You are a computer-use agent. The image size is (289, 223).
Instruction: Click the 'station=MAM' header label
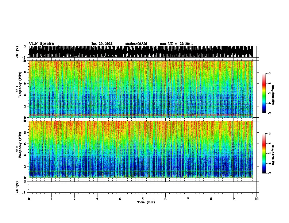coord(136,44)
